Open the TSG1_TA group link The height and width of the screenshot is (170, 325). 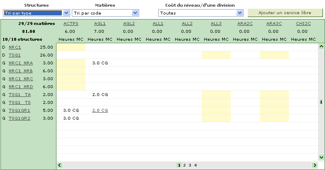(x=20, y=94)
